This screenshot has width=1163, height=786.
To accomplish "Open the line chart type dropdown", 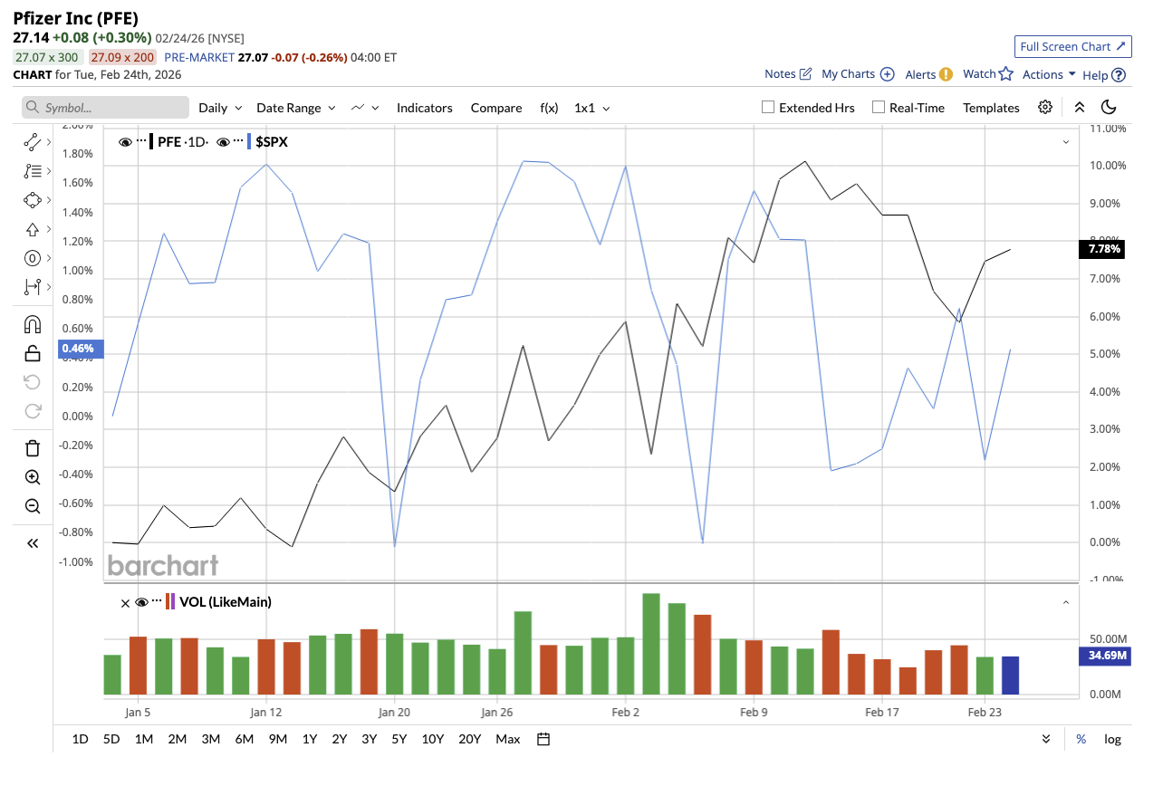I will point(365,108).
